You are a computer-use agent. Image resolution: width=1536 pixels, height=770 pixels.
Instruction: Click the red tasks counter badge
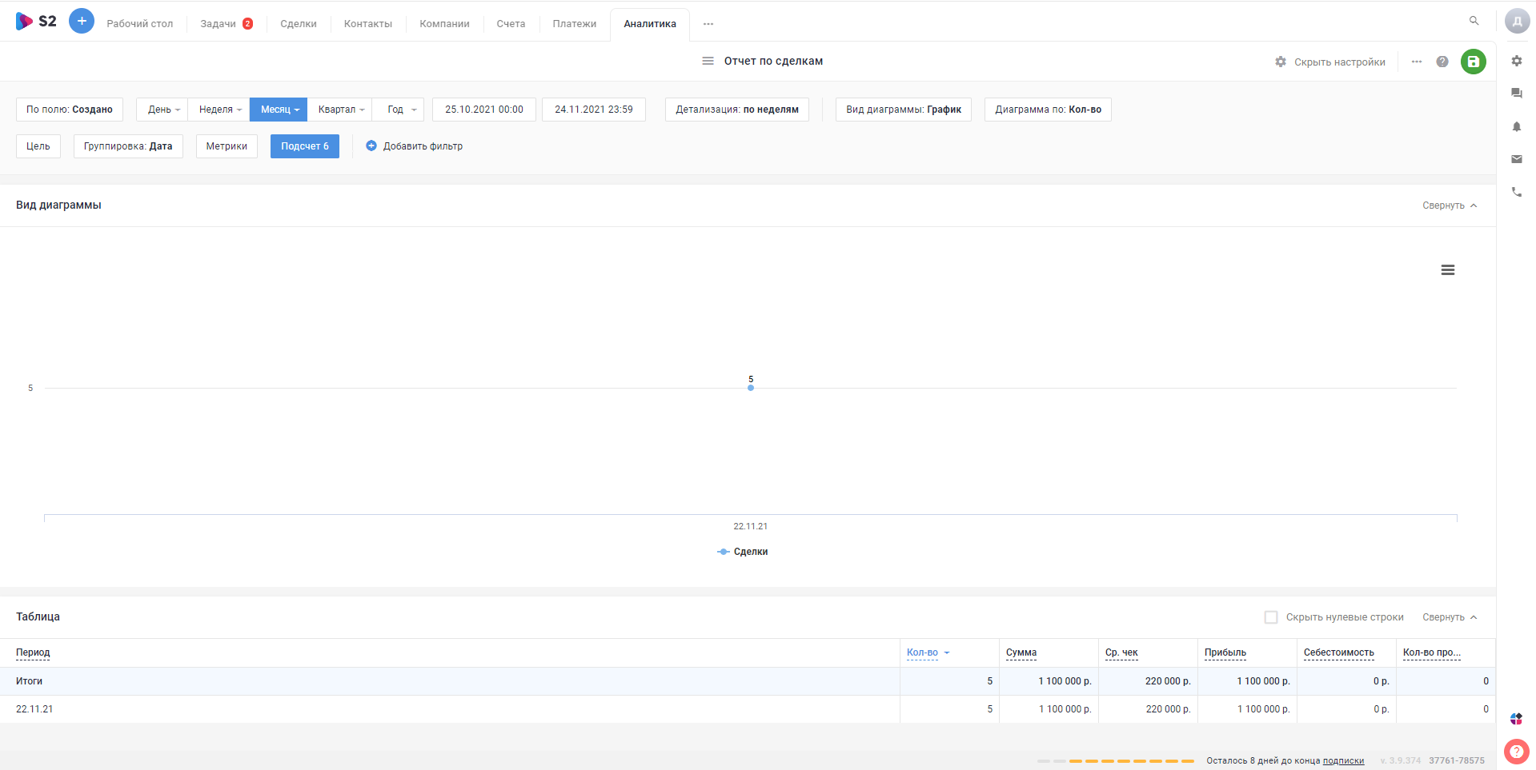pyautogui.click(x=248, y=24)
